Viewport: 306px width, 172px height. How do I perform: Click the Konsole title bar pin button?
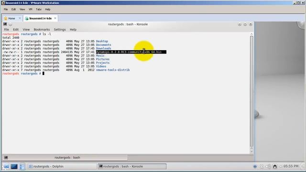coord(11,24)
